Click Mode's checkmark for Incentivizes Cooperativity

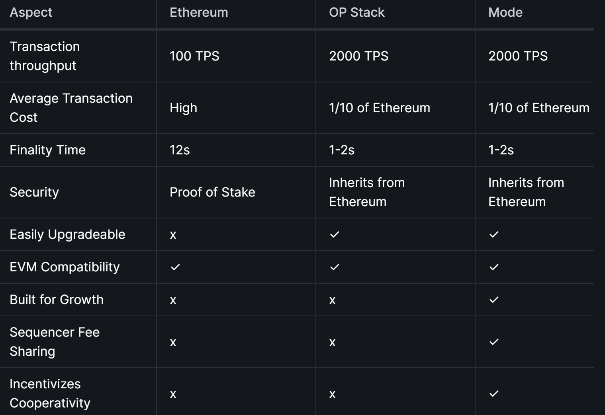(x=494, y=394)
